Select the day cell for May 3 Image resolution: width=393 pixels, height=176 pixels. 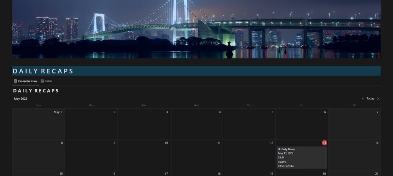point(144,124)
